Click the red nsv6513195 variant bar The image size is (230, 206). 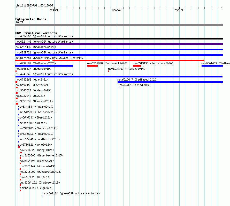click(137, 66)
